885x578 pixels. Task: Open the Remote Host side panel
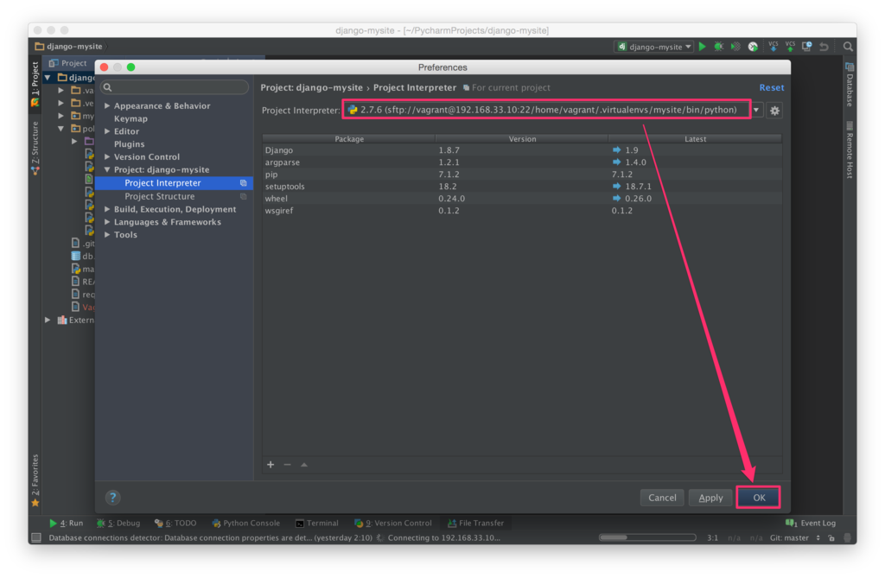850,149
